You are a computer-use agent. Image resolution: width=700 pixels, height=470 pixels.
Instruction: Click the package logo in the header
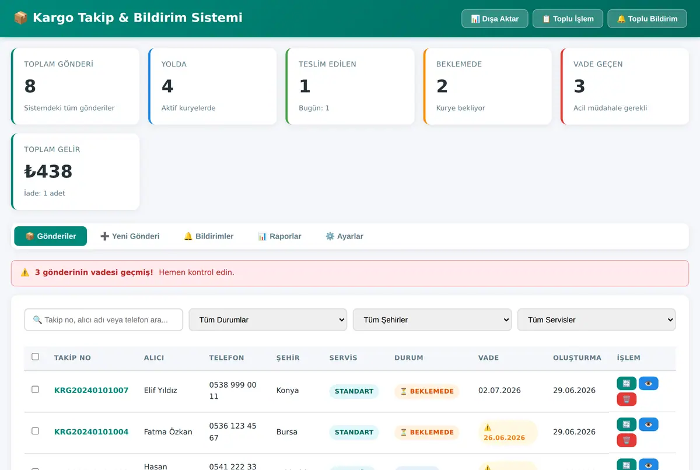point(21,18)
